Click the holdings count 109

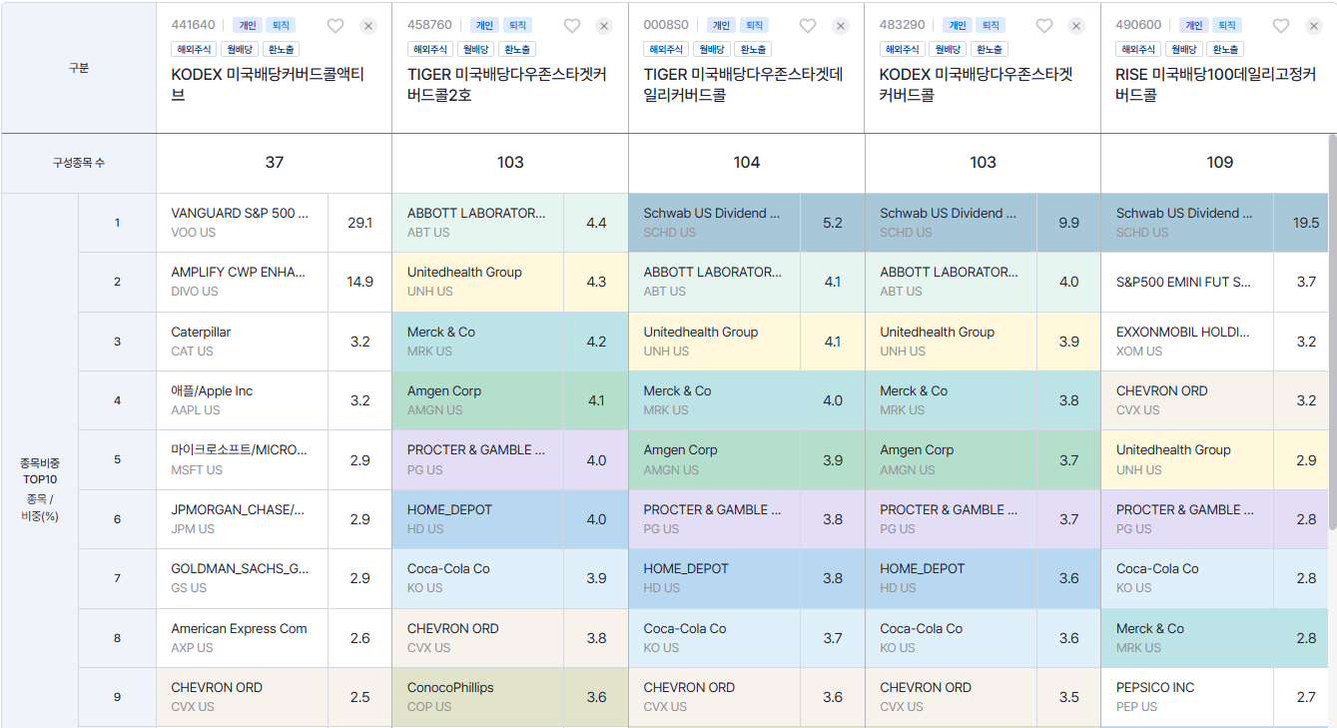[1219, 162]
